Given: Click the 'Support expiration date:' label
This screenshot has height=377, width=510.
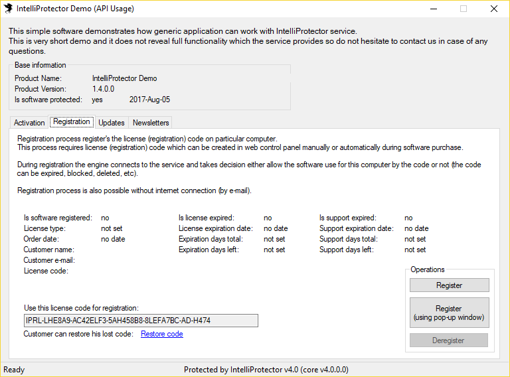Looking at the screenshot, I should pos(357,228).
